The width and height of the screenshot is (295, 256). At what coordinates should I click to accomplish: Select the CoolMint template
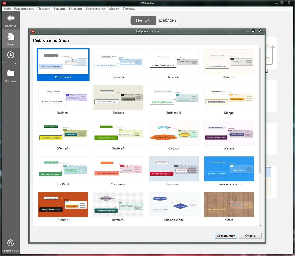point(63,169)
